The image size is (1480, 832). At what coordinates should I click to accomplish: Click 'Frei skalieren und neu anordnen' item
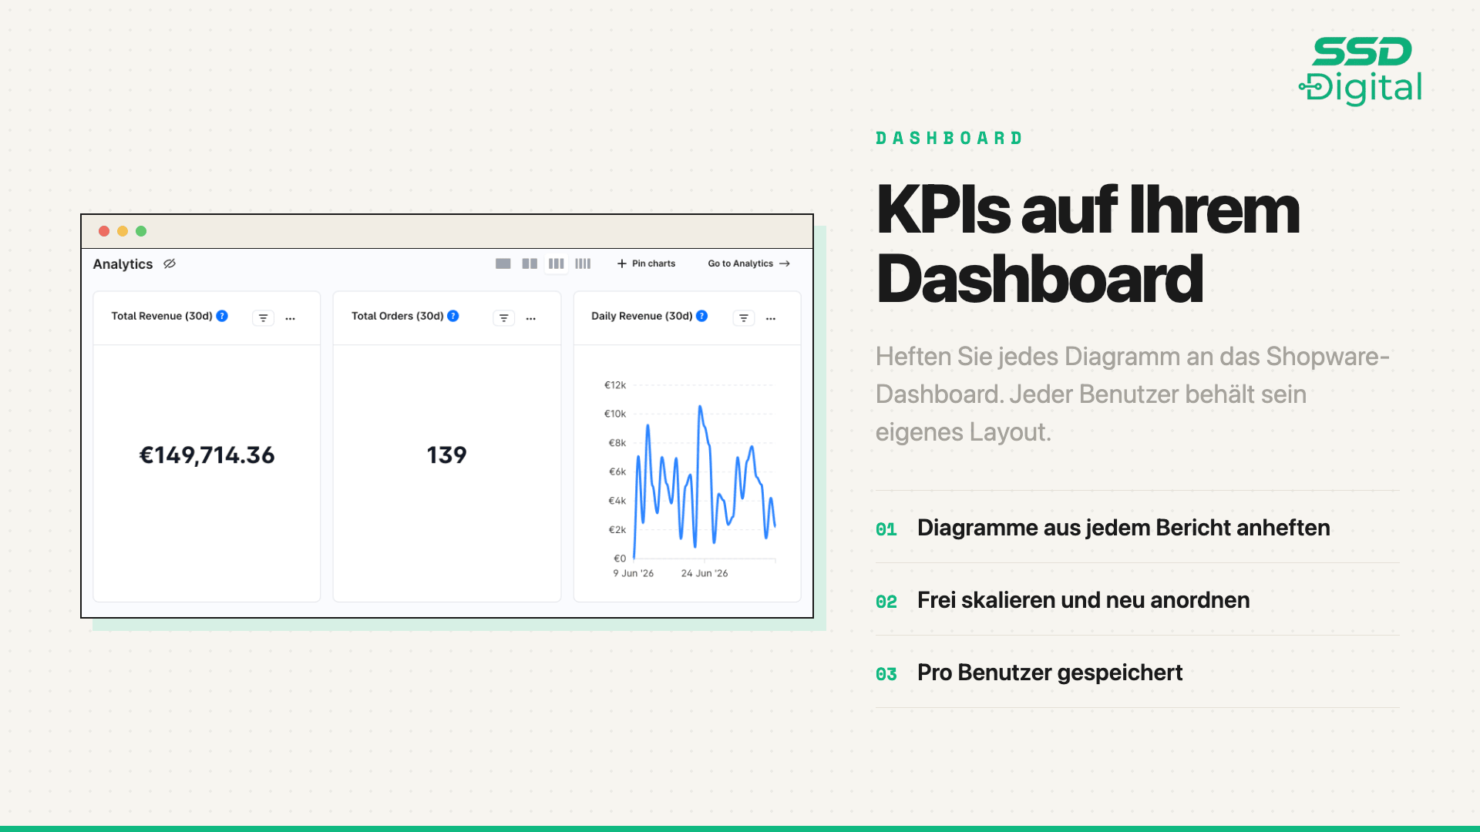pyautogui.click(x=1084, y=600)
